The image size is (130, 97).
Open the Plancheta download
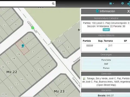106,60
